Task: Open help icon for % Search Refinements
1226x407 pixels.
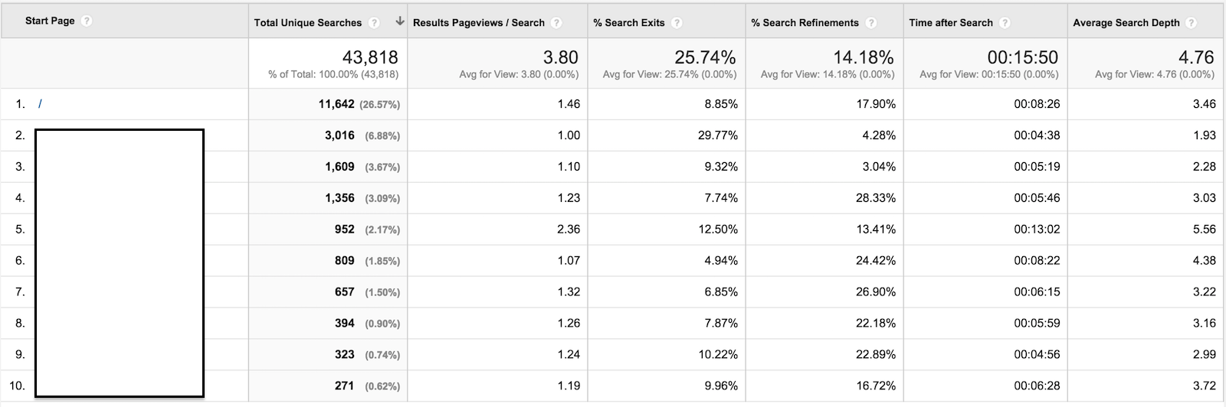Action: [x=871, y=23]
